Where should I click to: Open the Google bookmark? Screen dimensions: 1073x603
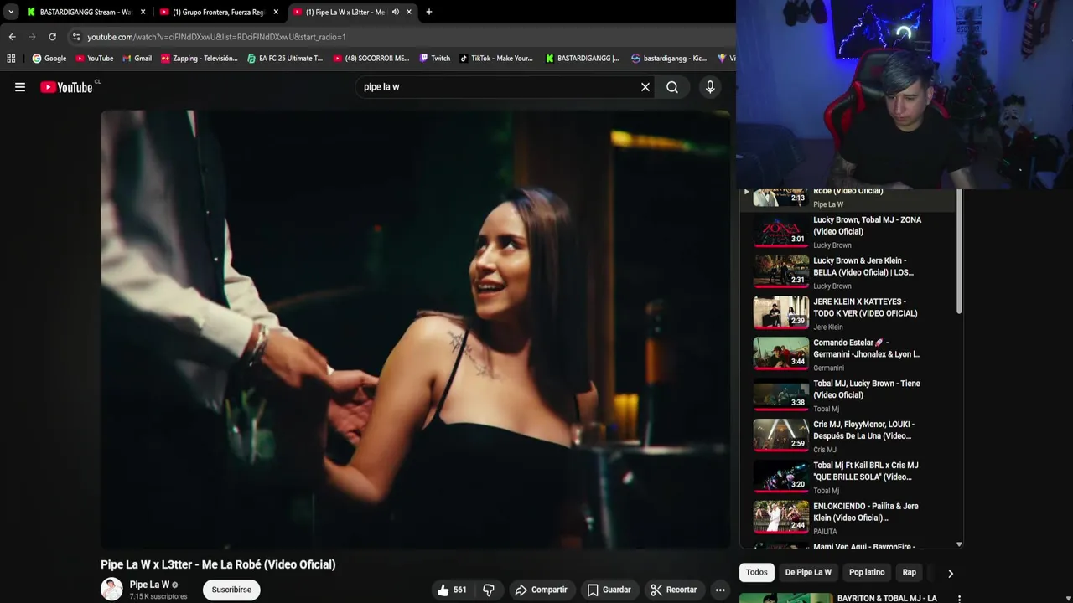click(49, 59)
